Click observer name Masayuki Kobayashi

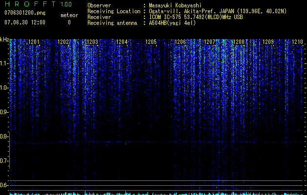pos(175,5)
